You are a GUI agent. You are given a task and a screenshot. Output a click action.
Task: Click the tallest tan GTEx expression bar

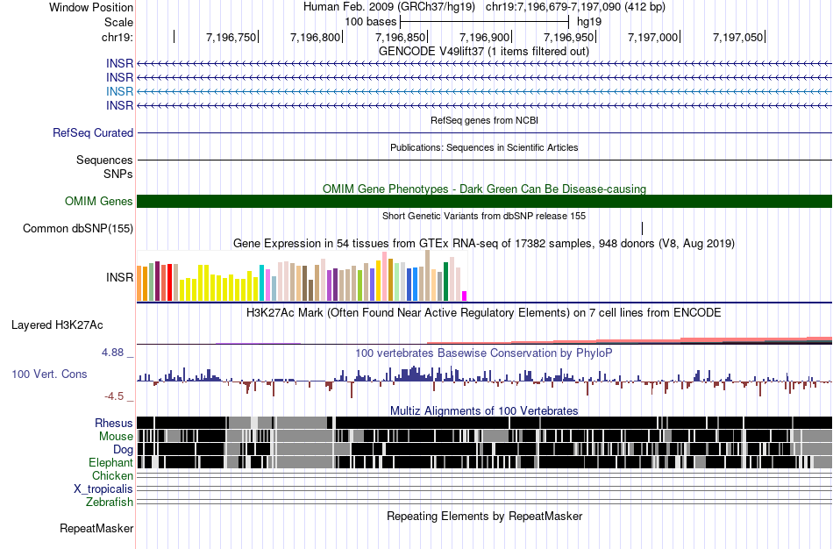point(427,276)
